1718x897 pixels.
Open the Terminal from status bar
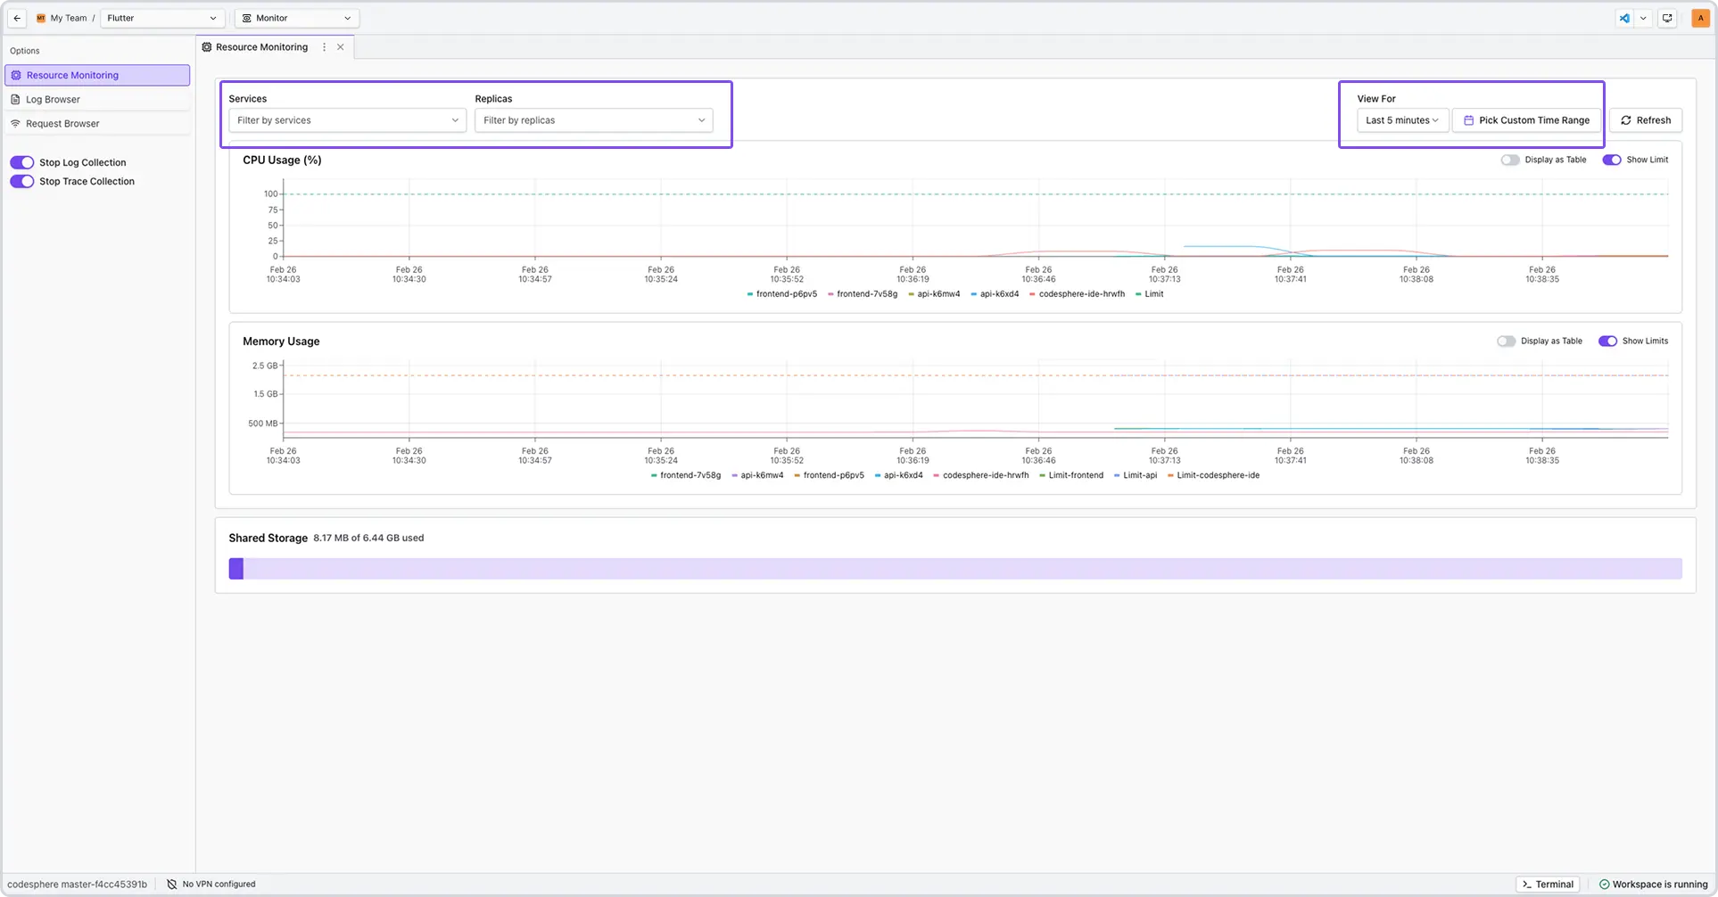1548,885
